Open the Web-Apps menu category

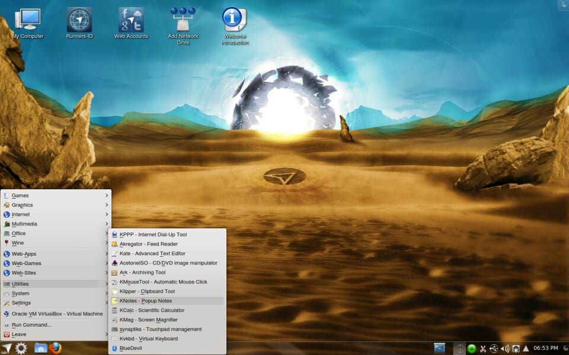pos(56,254)
